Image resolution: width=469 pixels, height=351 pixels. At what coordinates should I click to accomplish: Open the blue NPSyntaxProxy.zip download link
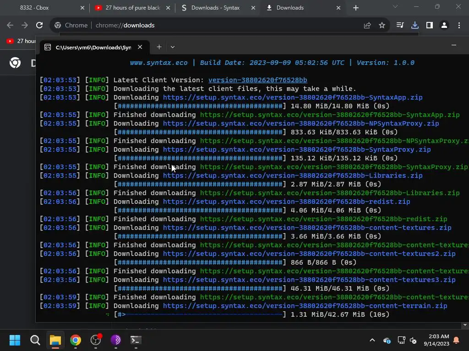pyautogui.click(x=301, y=123)
